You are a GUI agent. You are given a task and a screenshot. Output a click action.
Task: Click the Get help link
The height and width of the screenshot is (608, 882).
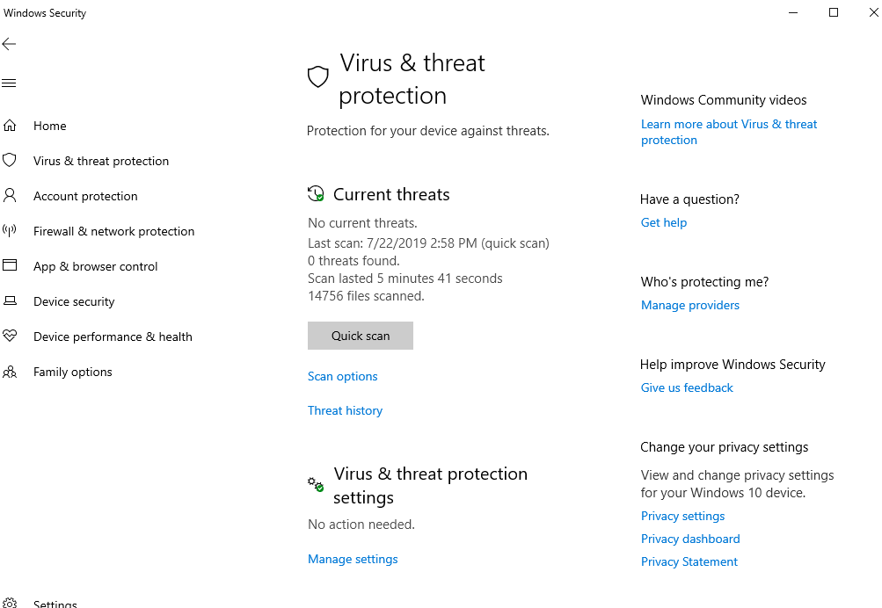pos(663,222)
